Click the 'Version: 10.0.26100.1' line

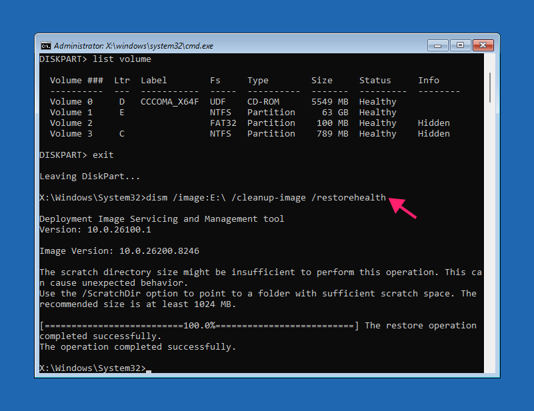[x=95, y=230]
